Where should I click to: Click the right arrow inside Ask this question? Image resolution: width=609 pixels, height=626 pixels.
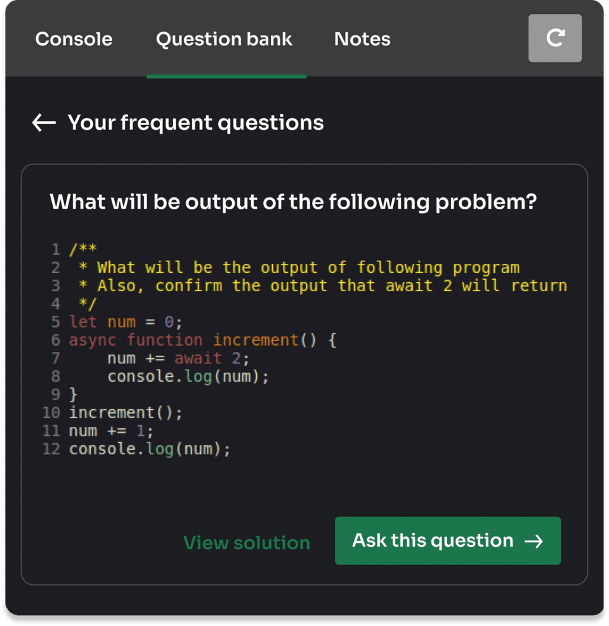pyautogui.click(x=534, y=541)
